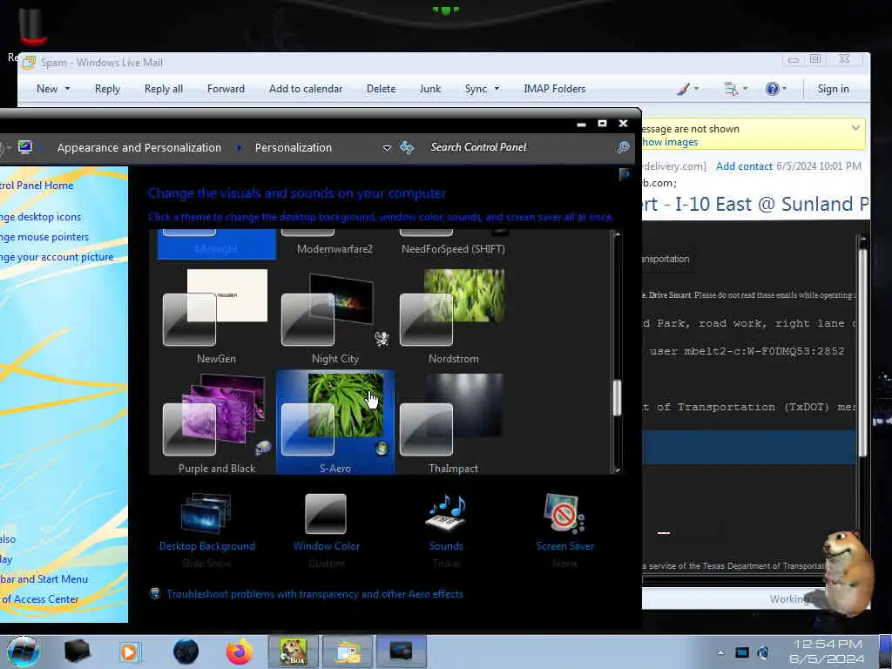The width and height of the screenshot is (892, 669).
Task: Open the Windows Start orb
Action: [24, 652]
